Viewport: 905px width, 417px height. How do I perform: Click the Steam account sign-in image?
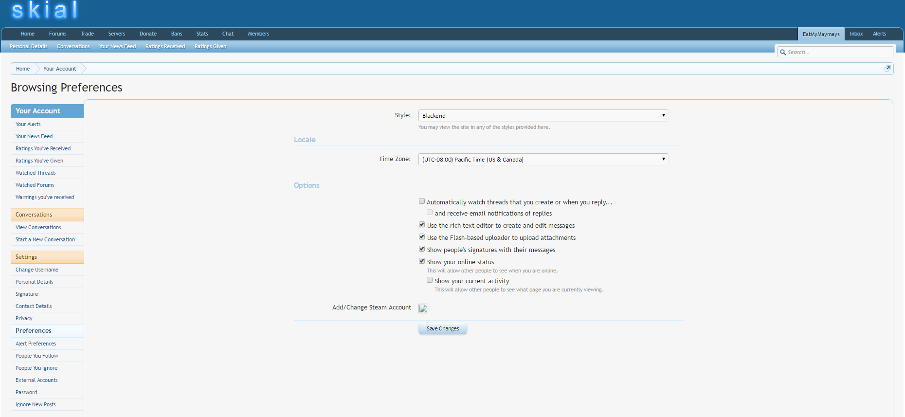click(423, 308)
